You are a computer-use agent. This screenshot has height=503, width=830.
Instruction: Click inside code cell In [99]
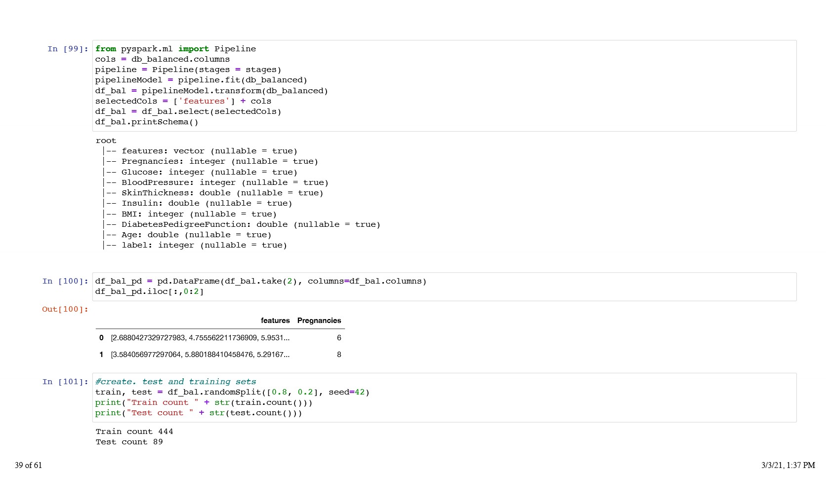pos(445,85)
